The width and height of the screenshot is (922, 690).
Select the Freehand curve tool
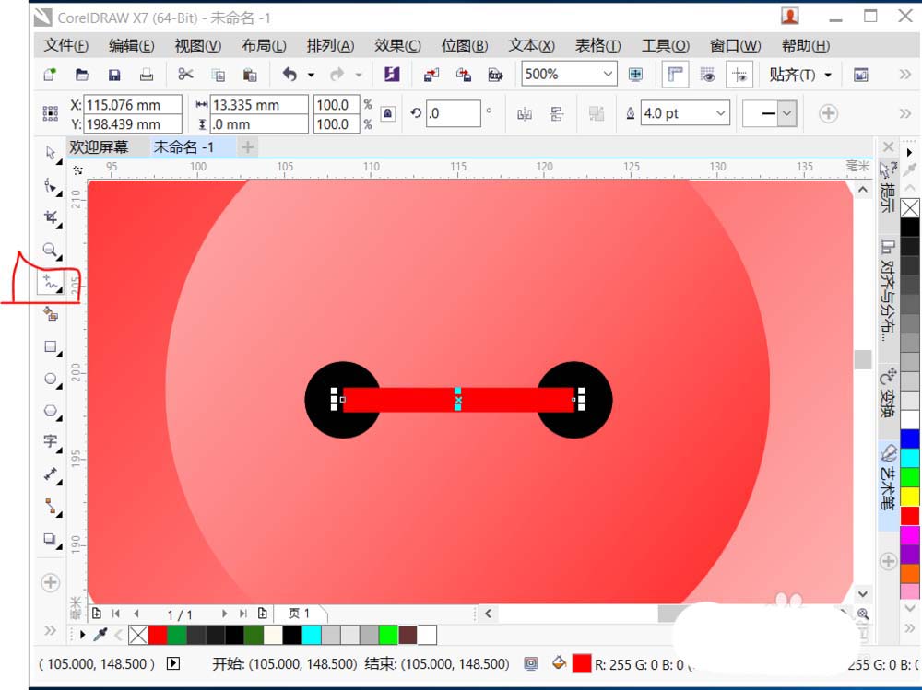pos(51,284)
